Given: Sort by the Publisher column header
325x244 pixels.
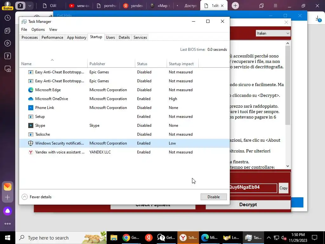Looking at the screenshot, I should (x=111, y=64).
